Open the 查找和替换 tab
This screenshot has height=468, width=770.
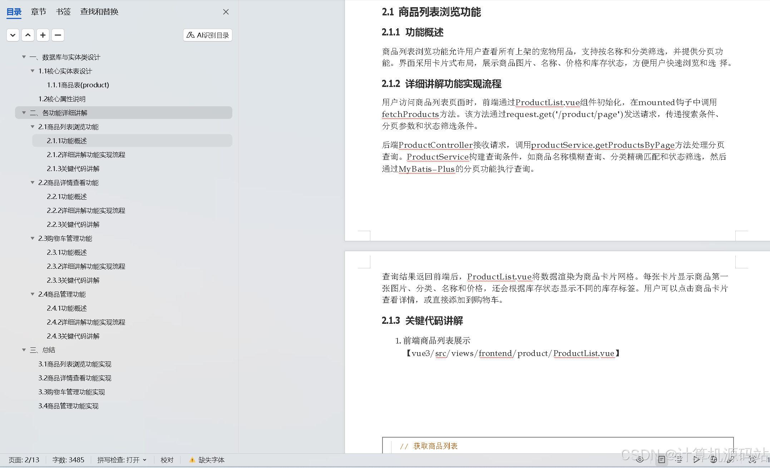tap(99, 12)
